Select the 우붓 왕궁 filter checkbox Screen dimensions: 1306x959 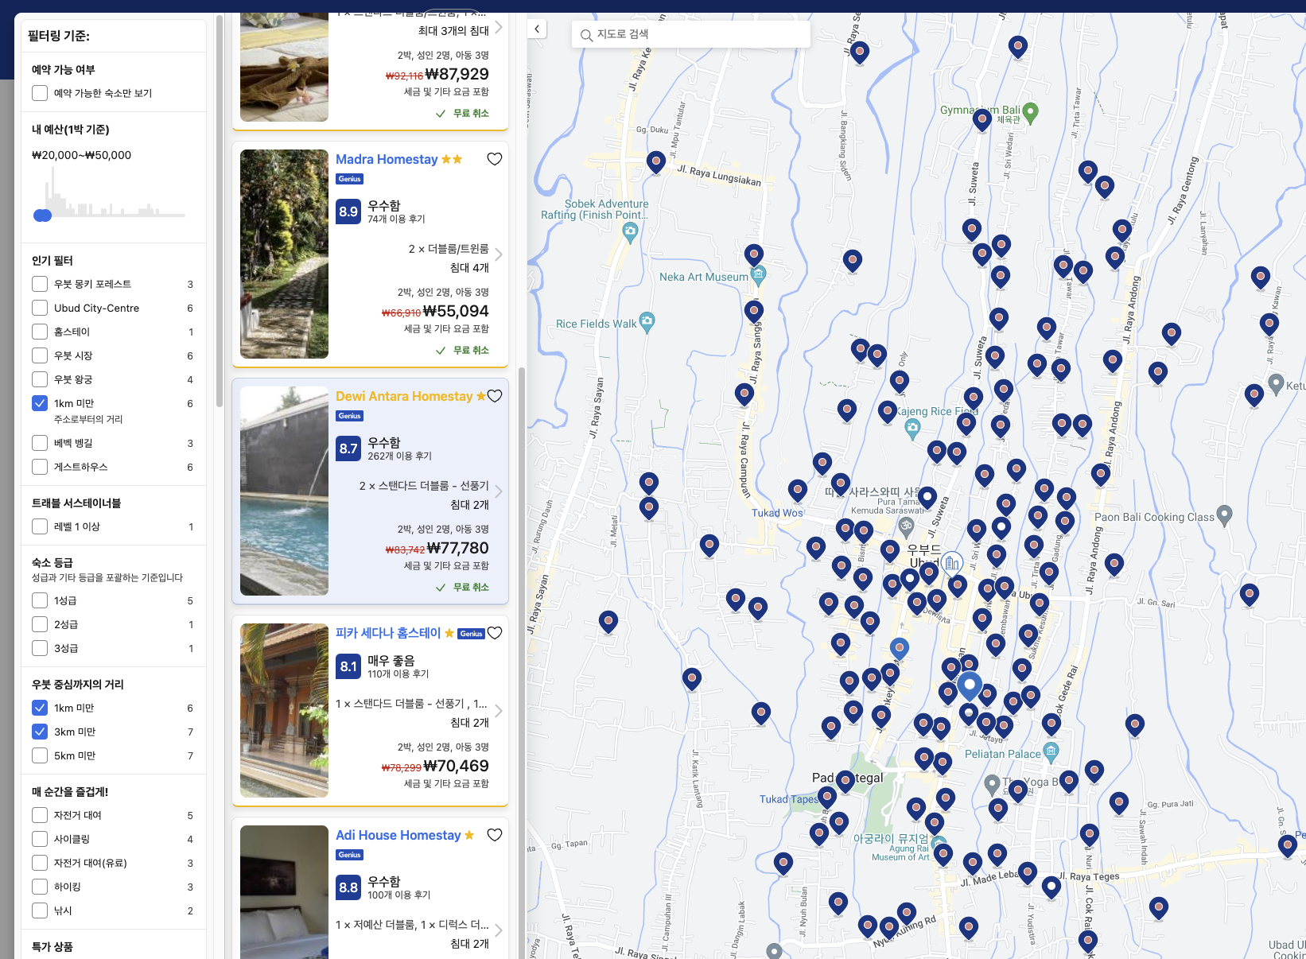[x=40, y=379]
